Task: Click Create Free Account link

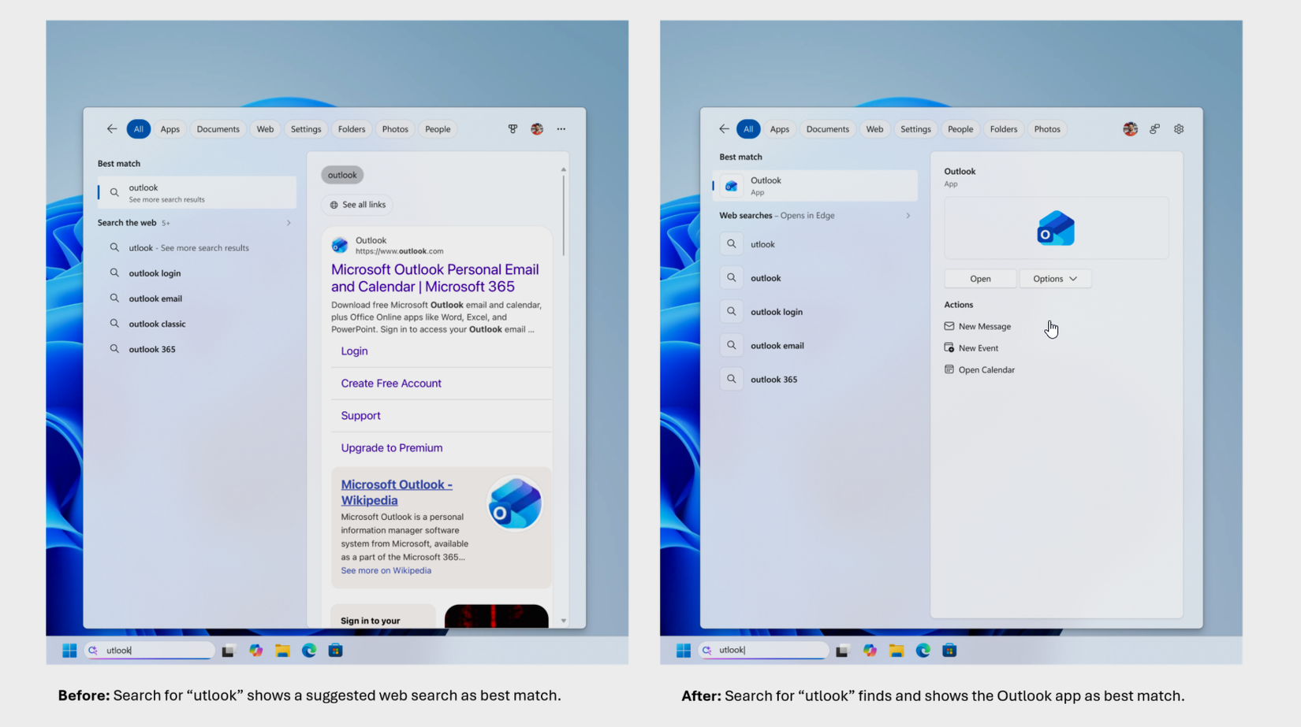Action: click(x=391, y=384)
